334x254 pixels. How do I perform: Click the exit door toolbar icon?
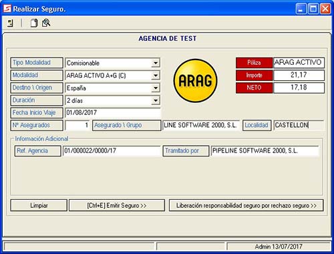pos(11,23)
